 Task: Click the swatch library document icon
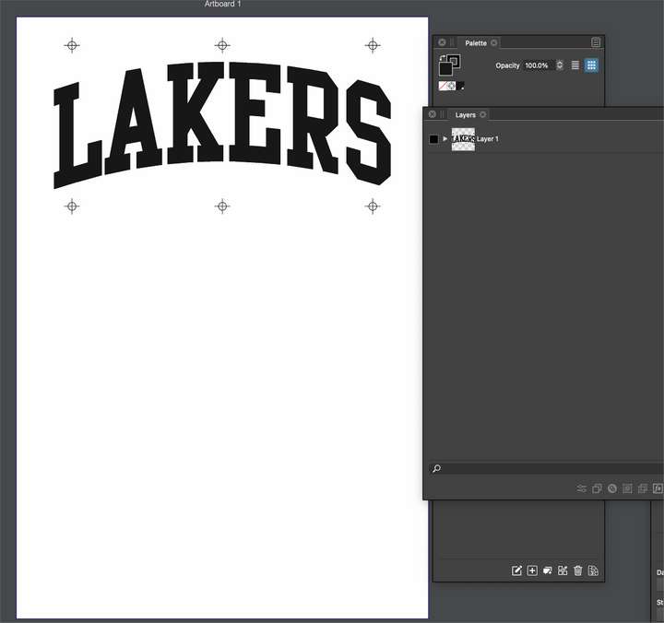593,570
